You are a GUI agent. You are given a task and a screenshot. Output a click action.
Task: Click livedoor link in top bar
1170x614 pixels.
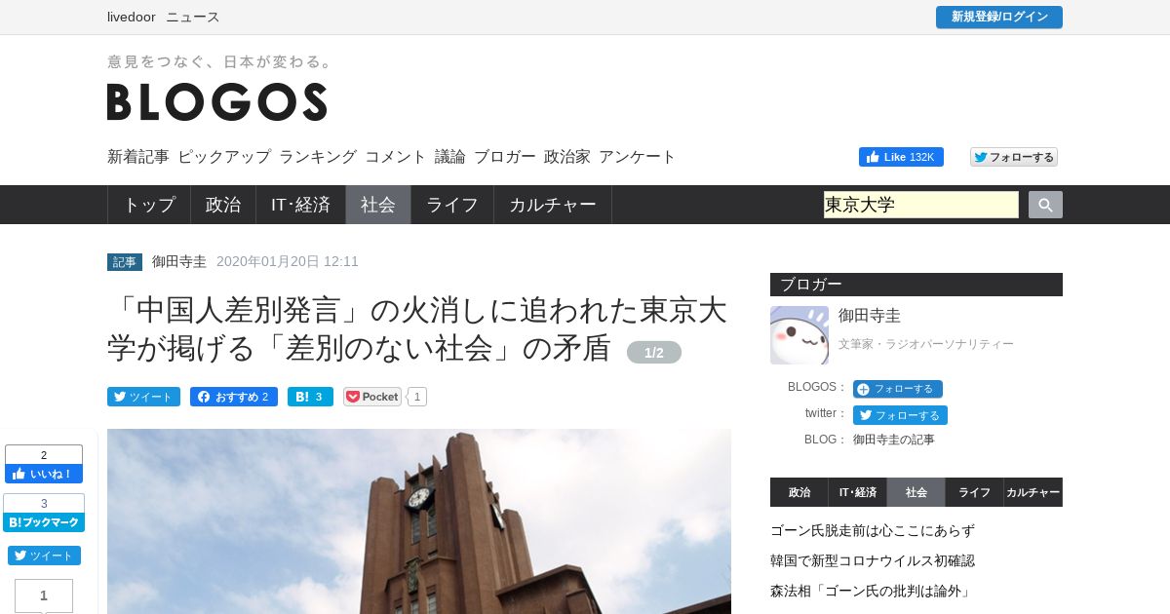132,17
